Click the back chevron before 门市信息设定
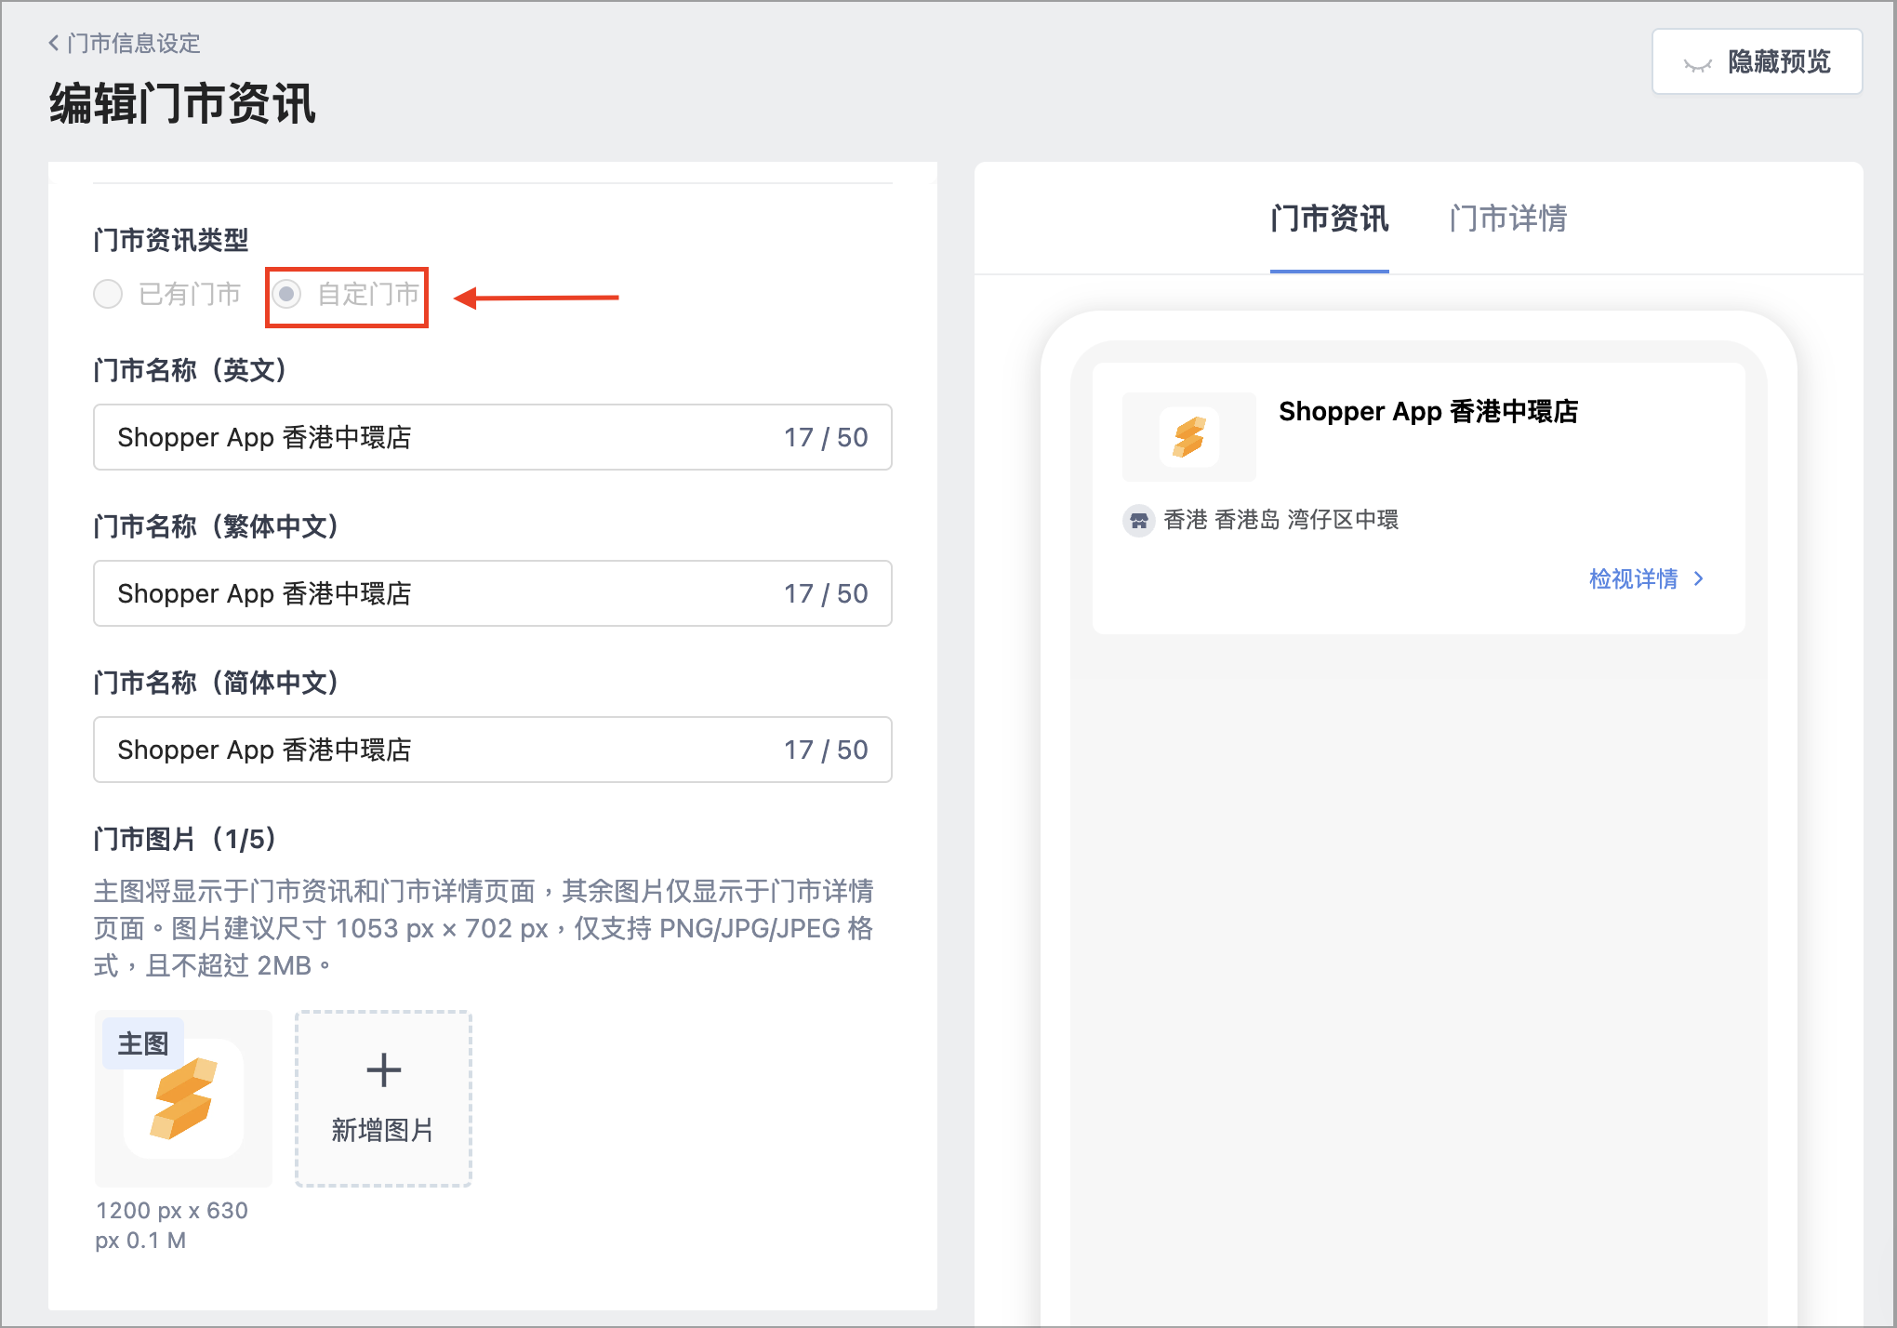Viewport: 1897px width, 1328px height. click(x=54, y=43)
